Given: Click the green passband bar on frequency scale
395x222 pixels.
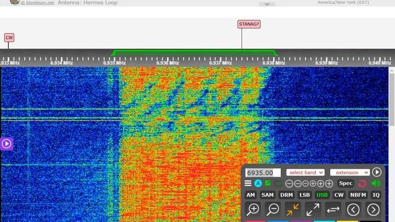Looking at the screenshot, I should point(194,53).
